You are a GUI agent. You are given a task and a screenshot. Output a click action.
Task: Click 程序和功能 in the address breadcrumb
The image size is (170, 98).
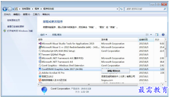coord(48,9)
